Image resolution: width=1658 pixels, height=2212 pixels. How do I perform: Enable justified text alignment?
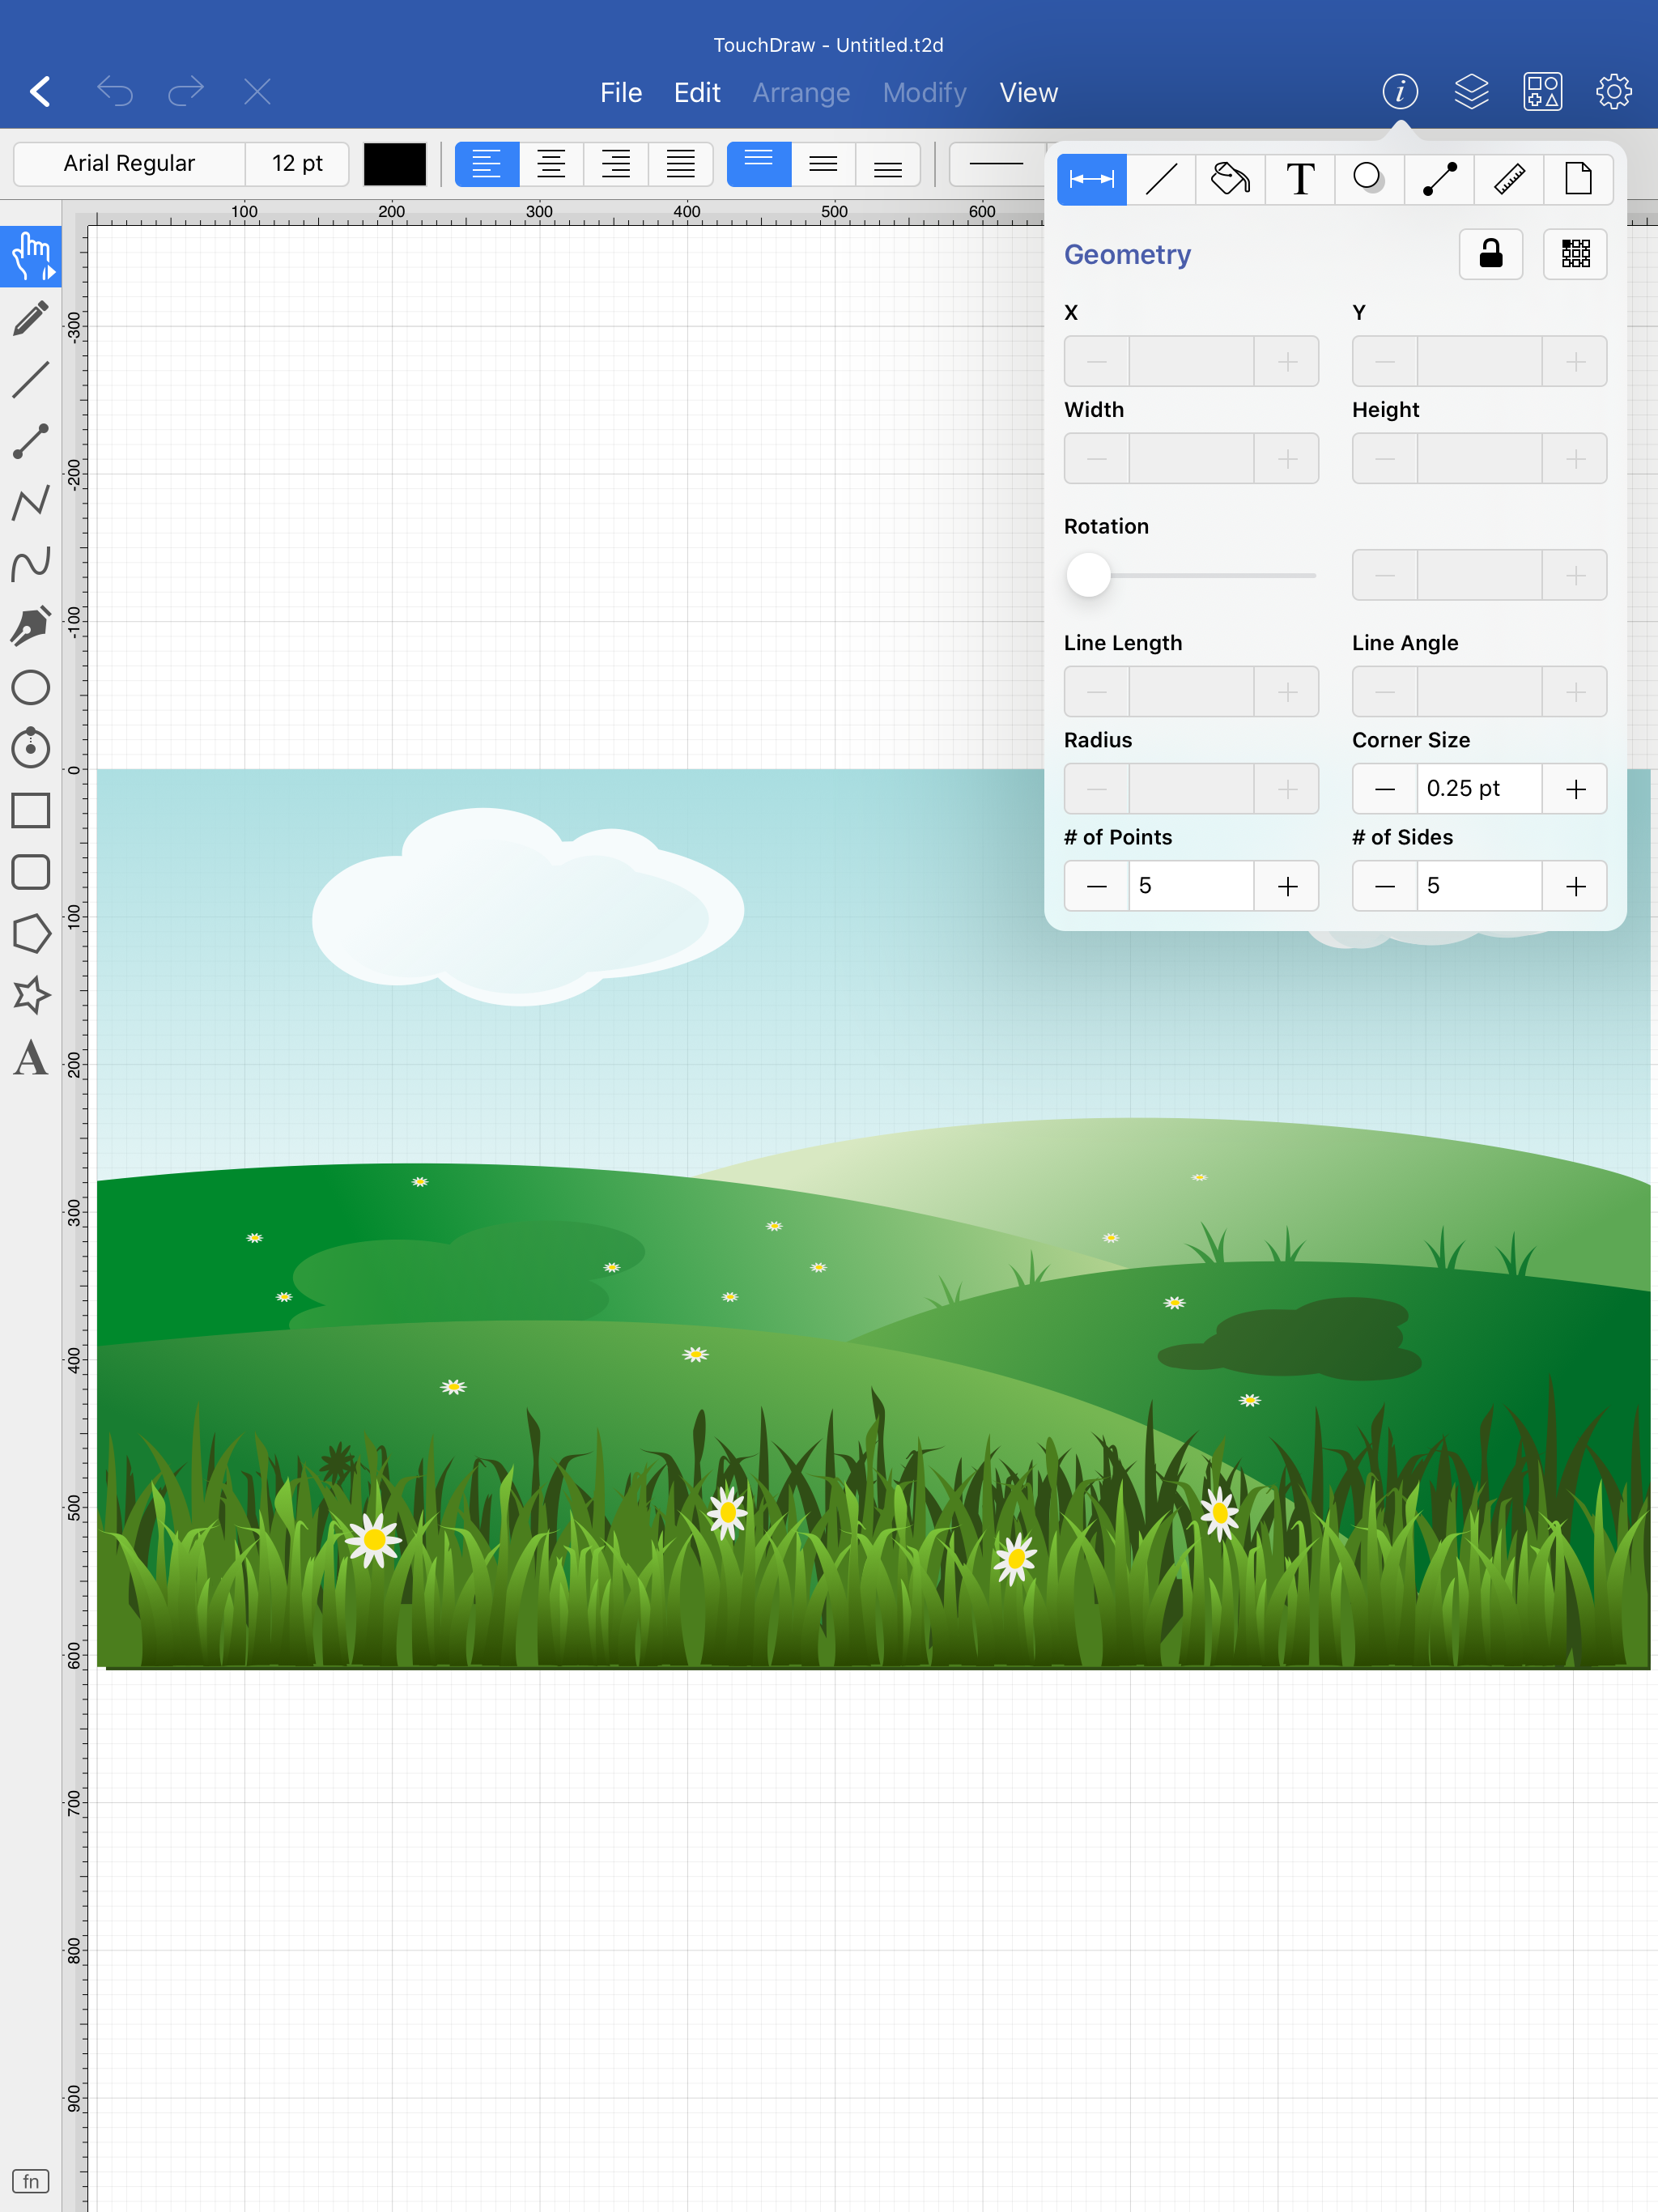[680, 164]
